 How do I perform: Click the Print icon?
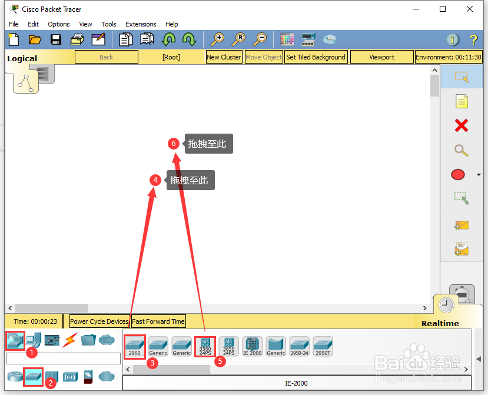tap(77, 39)
